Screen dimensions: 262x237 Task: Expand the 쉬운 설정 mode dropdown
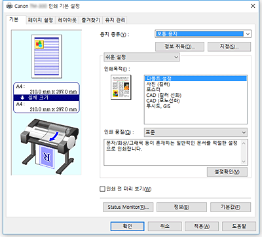pos(141,57)
